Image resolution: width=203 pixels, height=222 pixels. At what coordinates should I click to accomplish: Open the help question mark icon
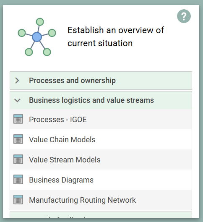184,16
